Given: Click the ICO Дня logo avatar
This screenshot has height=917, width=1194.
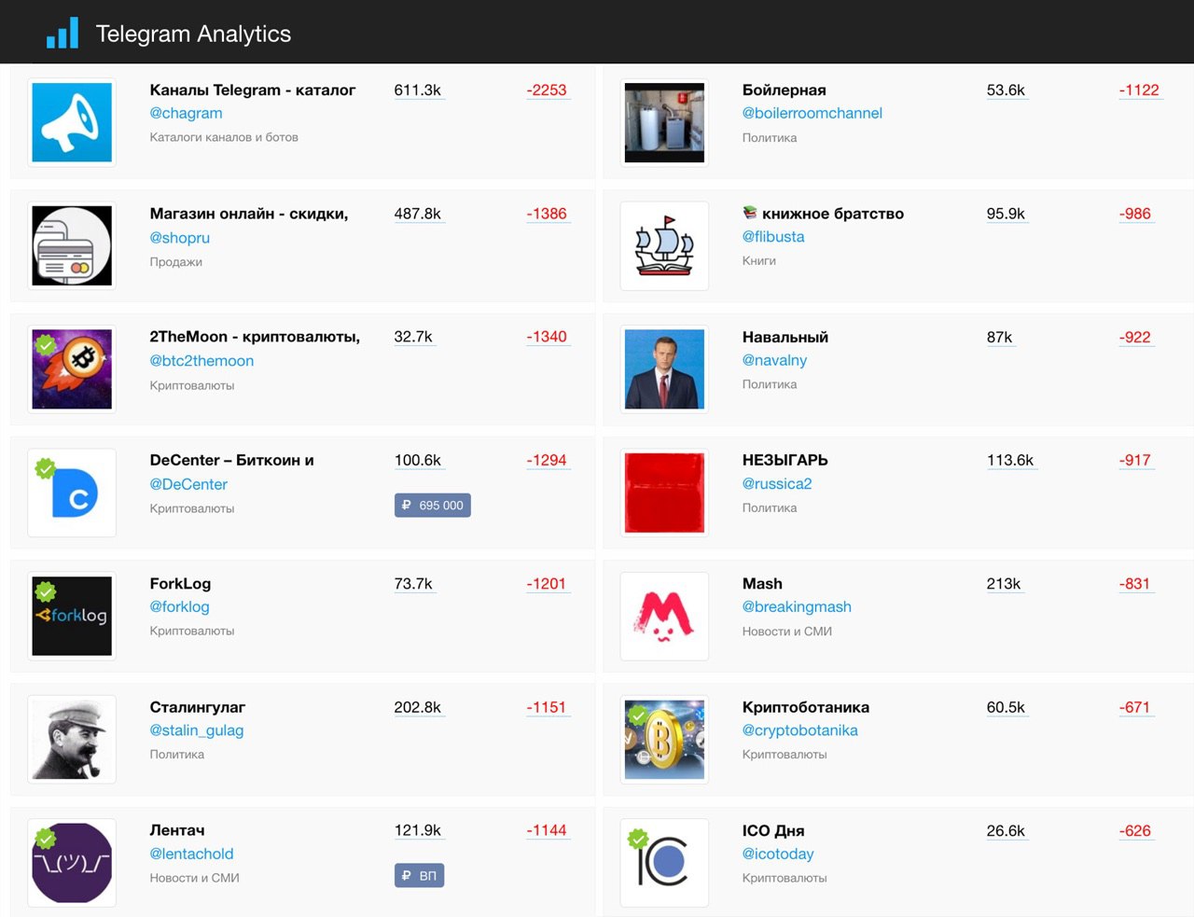Looking at the screenshot, I should coord(664,863).
